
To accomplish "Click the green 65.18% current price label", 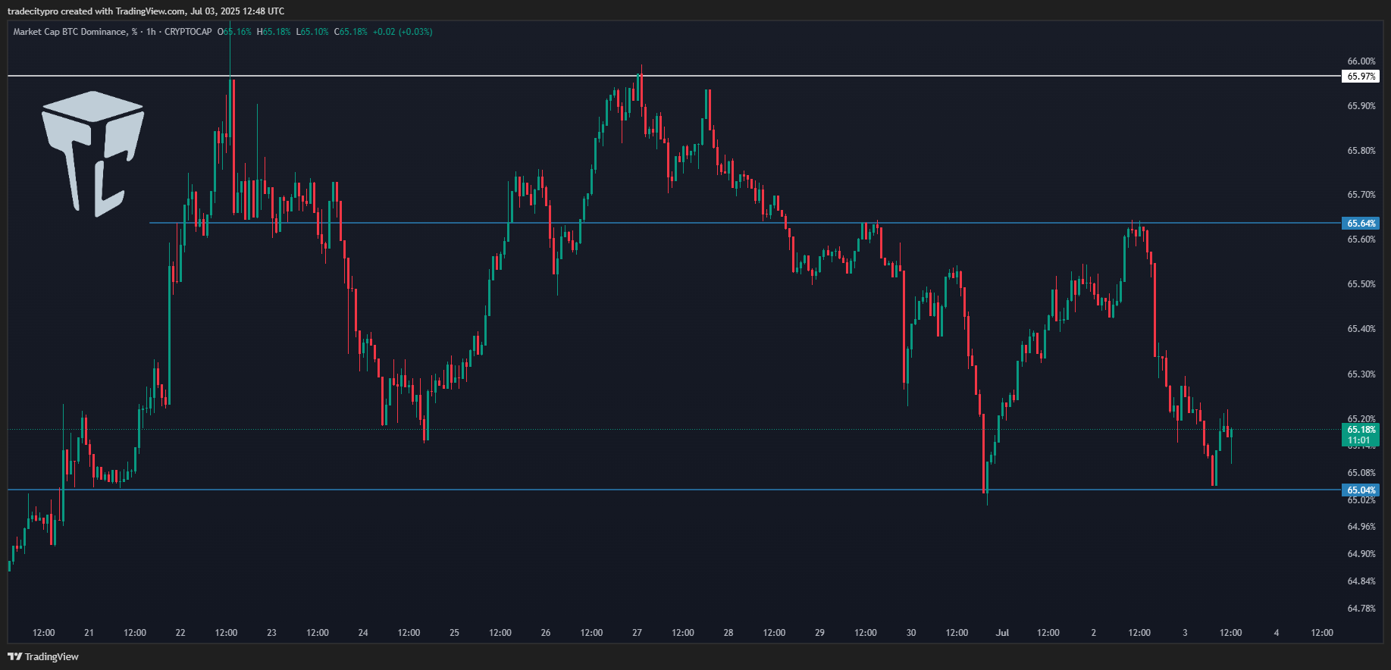I will (x=1361, y=430).
